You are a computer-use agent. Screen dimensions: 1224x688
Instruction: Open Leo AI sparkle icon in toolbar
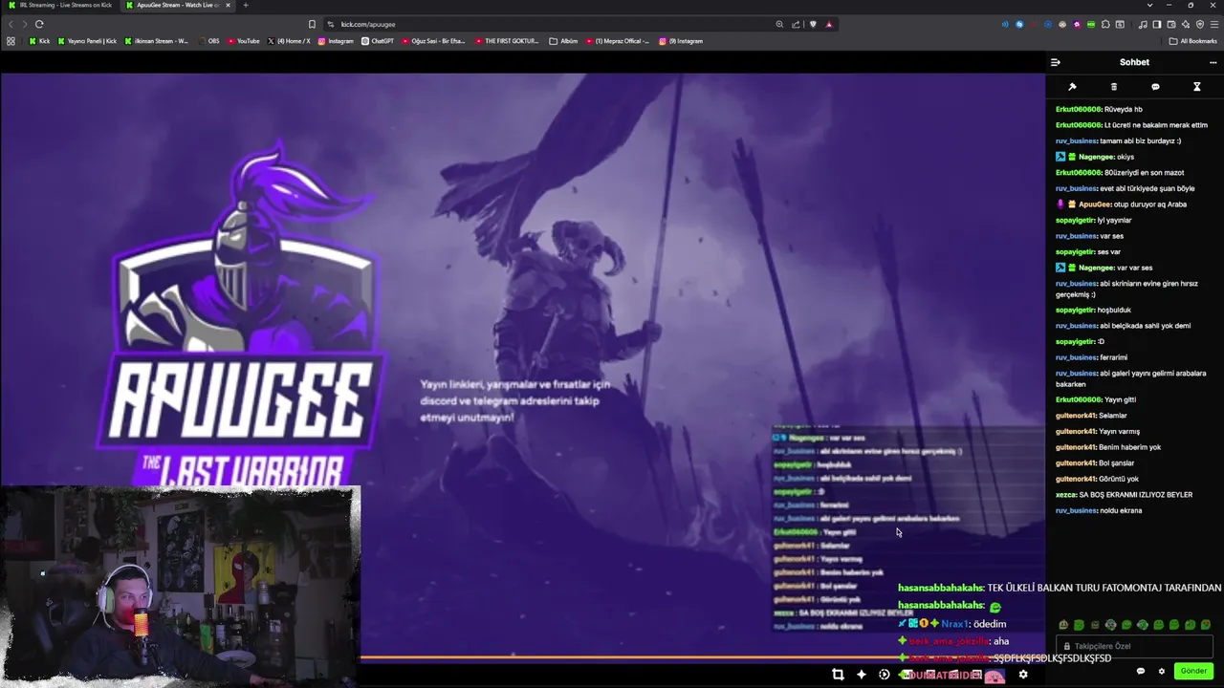point(1186,24)
